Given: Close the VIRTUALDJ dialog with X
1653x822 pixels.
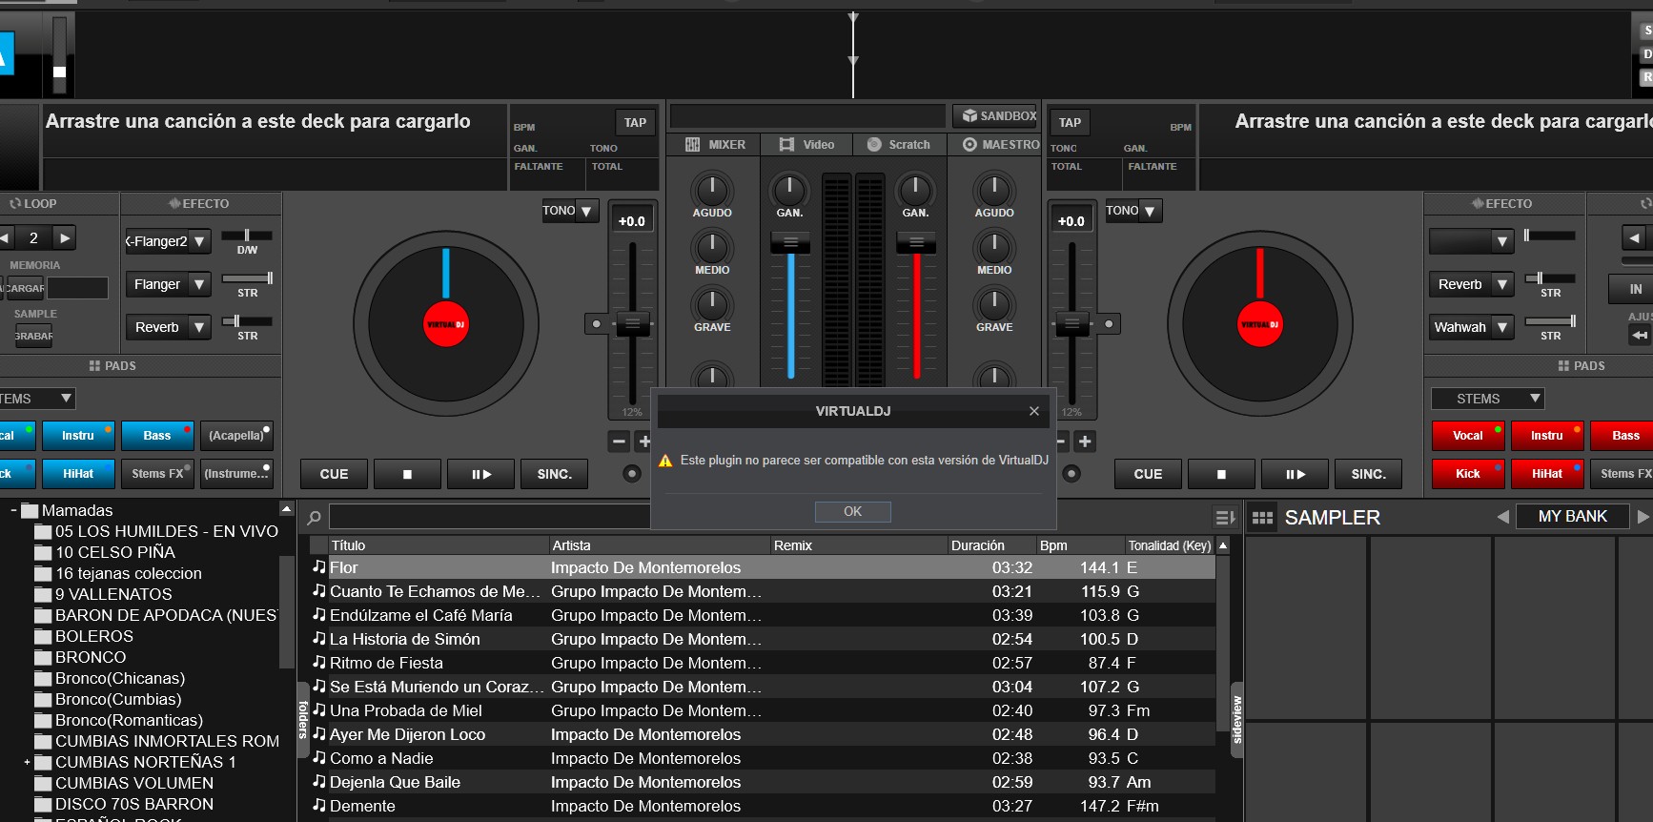Looking at the screenshot, I should coord(1034,411).
